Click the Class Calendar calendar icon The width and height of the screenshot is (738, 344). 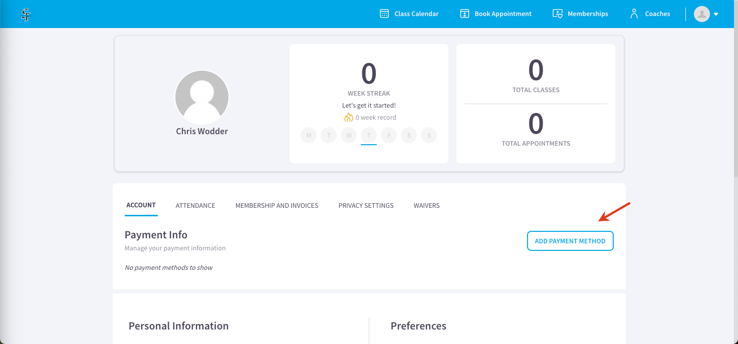[x=384, y=14]
